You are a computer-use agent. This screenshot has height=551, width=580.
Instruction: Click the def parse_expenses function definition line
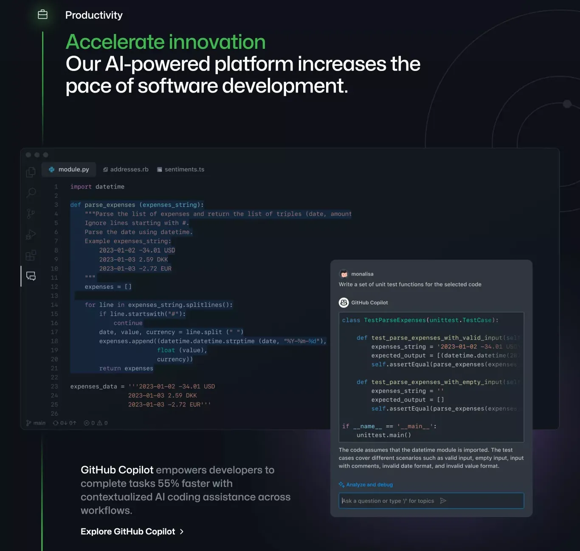point(137,205)
